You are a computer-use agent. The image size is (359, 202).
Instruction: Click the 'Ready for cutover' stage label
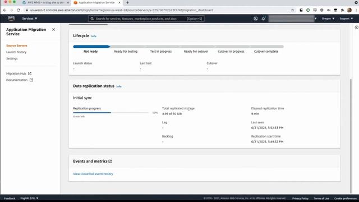[x=196, y=52]
